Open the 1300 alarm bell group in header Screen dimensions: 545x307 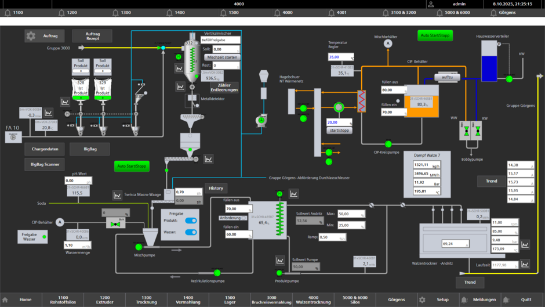[x=116, y=12]
